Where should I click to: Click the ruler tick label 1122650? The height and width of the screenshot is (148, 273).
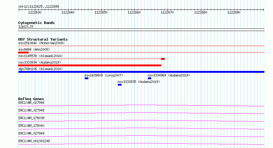[x=101, y=12]
